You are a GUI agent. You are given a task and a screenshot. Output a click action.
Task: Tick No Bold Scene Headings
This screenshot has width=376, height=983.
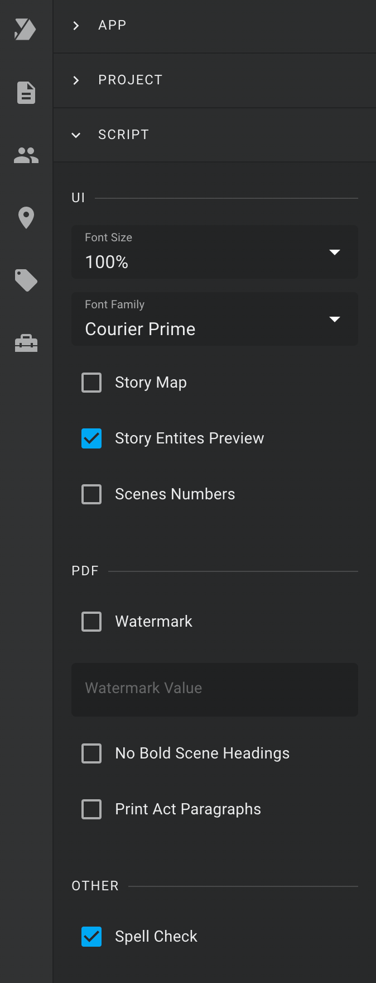91,753
